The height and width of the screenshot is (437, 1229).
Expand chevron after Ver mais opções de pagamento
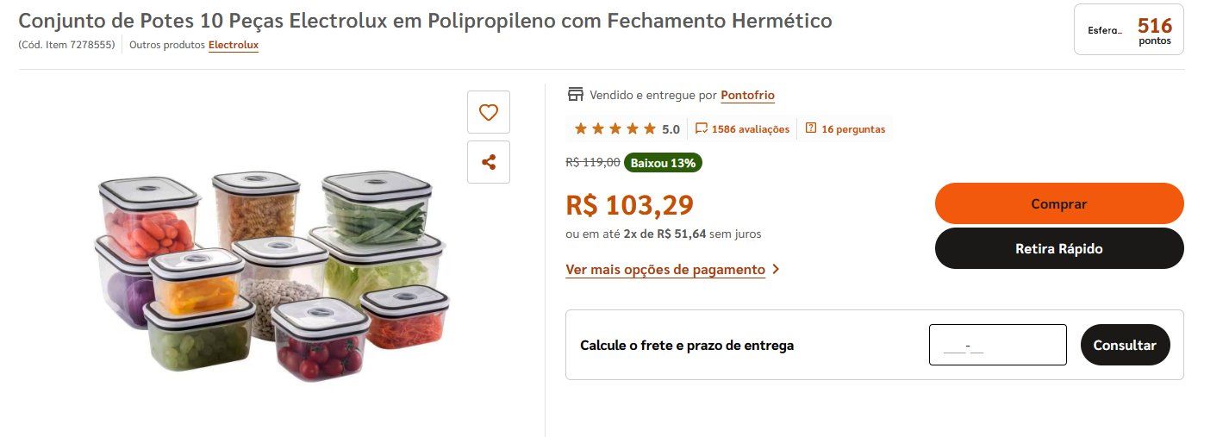pos(776,270)
